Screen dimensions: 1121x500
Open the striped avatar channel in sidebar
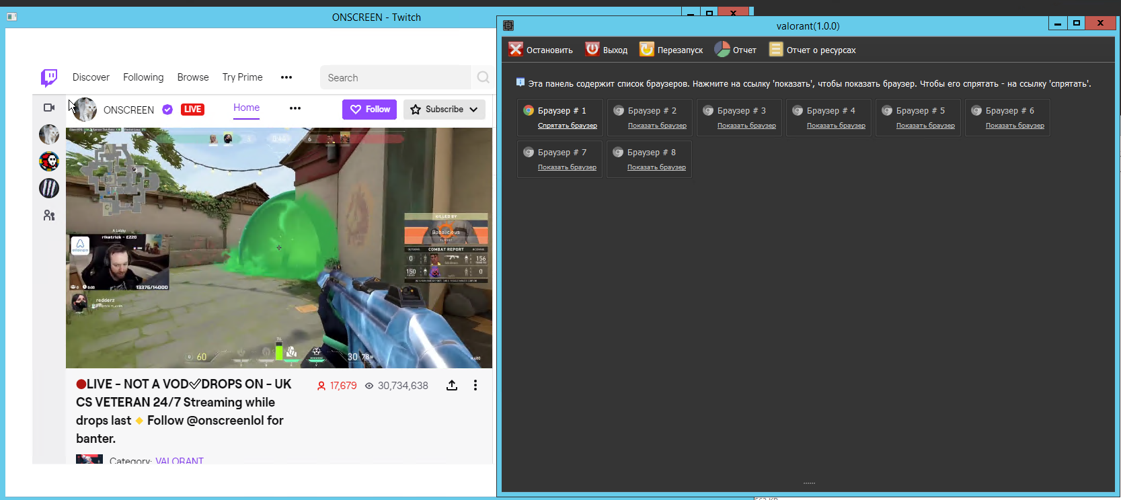pyautogui.click(x=49, y=188)
